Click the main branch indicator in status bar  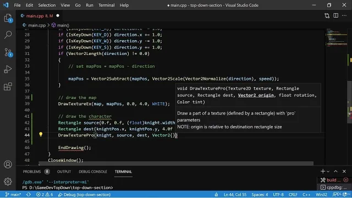tap(13, 194)
